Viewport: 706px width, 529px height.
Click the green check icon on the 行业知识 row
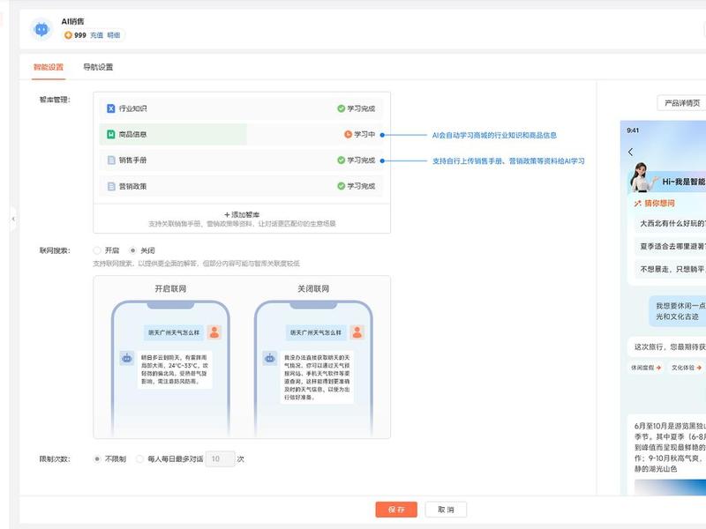pyautogui.click(x=341, y=108)
